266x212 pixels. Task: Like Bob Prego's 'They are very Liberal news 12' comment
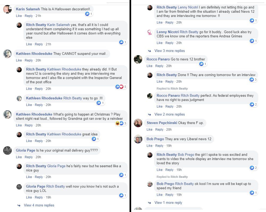tap(149, 145)
